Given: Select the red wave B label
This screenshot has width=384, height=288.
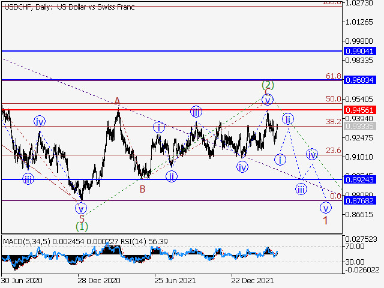Looking at the screenshot, I should coord(143,190).
